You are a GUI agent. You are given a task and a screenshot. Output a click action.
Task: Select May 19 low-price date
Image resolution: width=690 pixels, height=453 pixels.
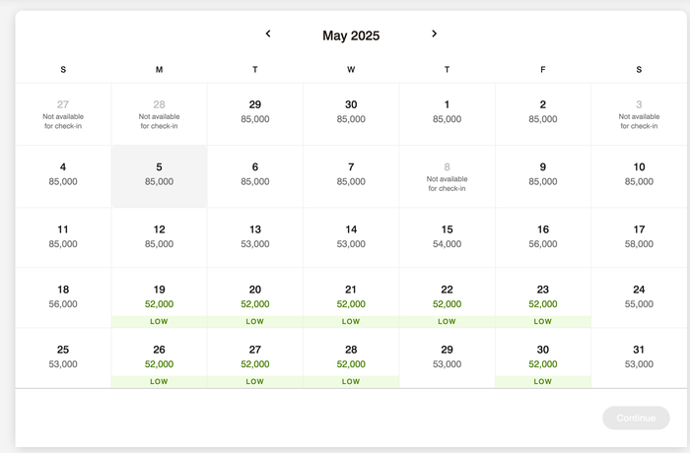(x=160, y=297)
